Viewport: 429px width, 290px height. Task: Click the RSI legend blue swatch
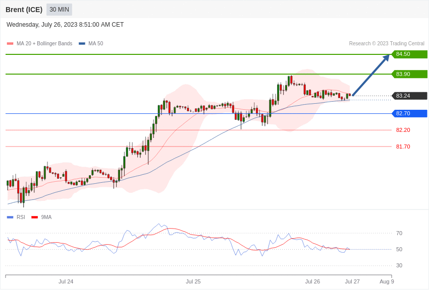(10, 217)
